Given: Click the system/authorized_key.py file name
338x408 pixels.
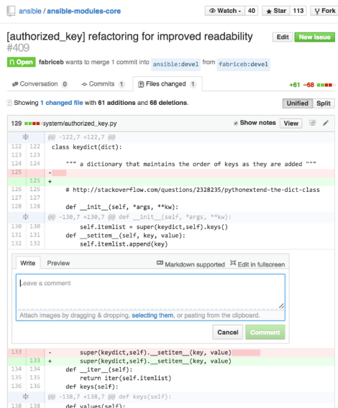Looking at the screenshot, I should point(80,124).
